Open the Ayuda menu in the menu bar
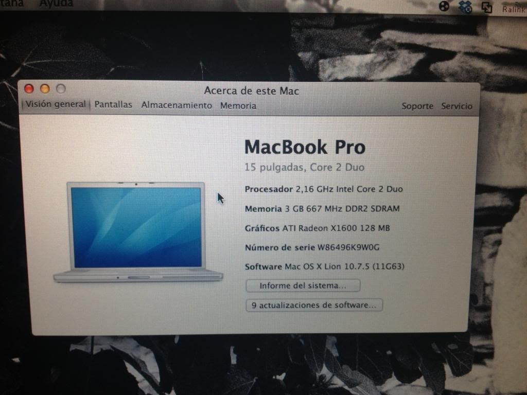 [x=56, y=4]
